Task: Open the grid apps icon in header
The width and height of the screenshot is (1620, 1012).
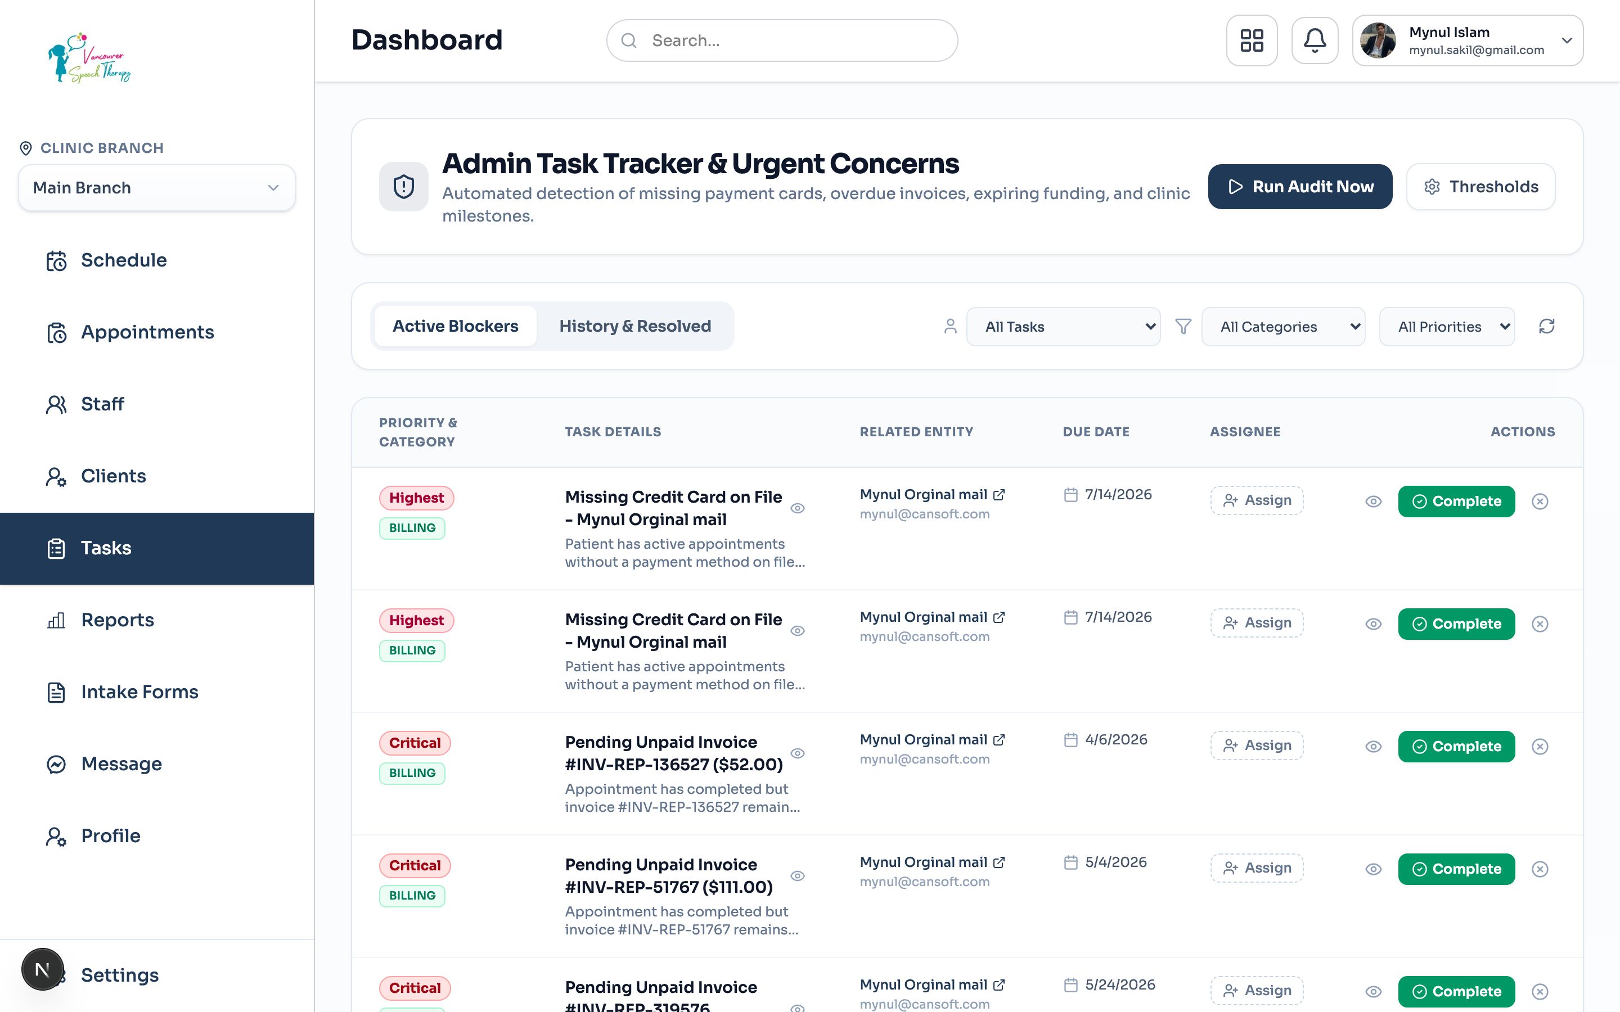Action: pyautogui.click(x=1251, y=40)
